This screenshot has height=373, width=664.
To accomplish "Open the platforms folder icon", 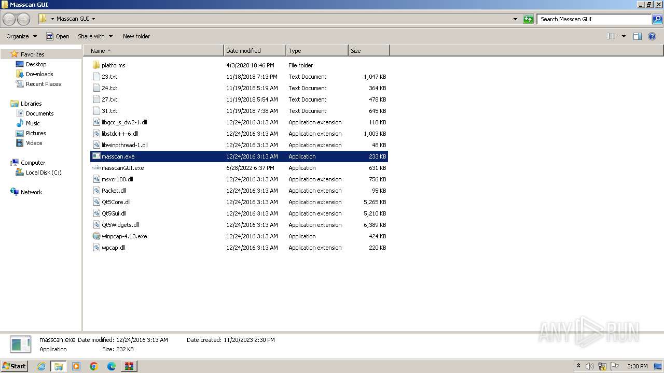I will 96,65.
